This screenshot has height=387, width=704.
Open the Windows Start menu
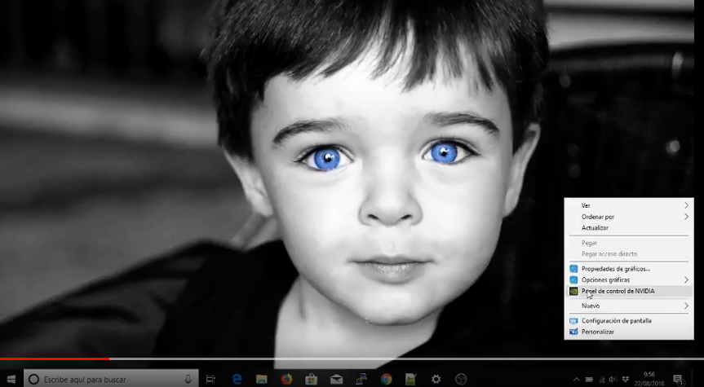click(x=11, y=379)
